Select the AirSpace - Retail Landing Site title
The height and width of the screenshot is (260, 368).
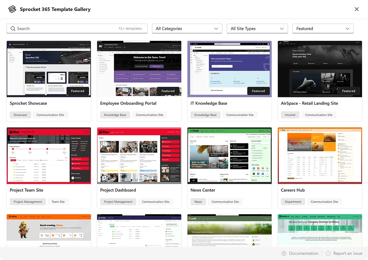[x=309, y=103]
